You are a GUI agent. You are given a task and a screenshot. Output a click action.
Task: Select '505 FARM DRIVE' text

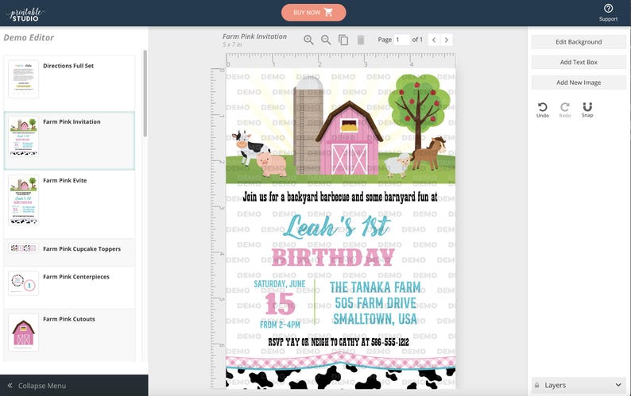pos(375,302)
